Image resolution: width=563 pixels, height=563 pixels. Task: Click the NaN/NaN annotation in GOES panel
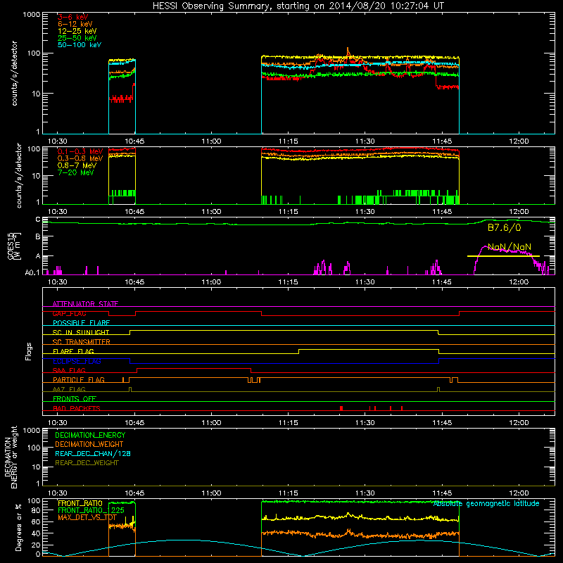tap(510, 247)
